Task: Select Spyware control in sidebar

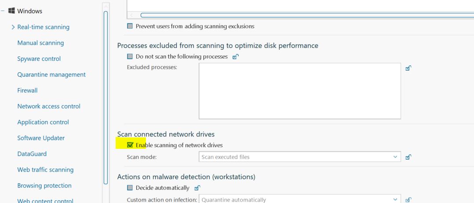Action: pyautogui.click(x=39, y=59)
